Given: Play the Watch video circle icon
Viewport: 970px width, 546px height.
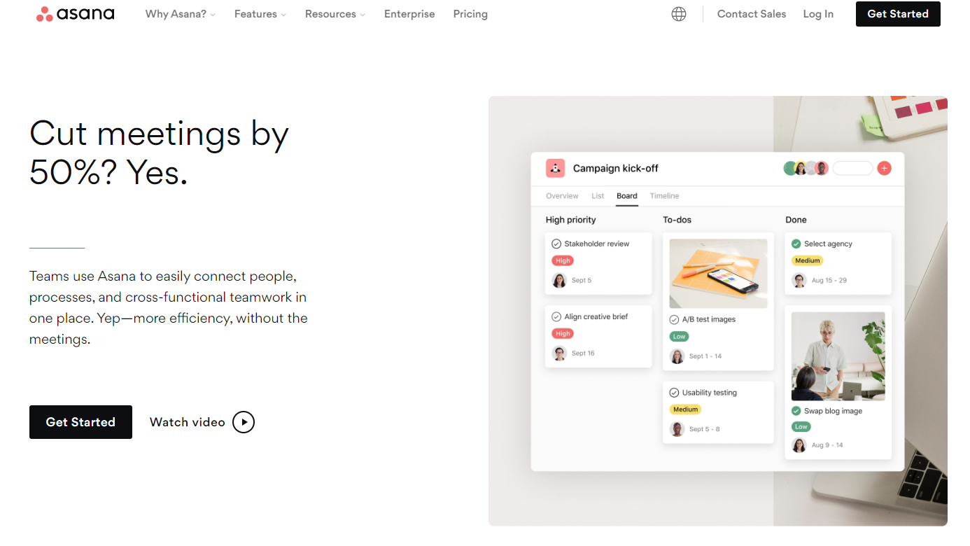Looking at the screenshot, I should [x=244, y=422].
